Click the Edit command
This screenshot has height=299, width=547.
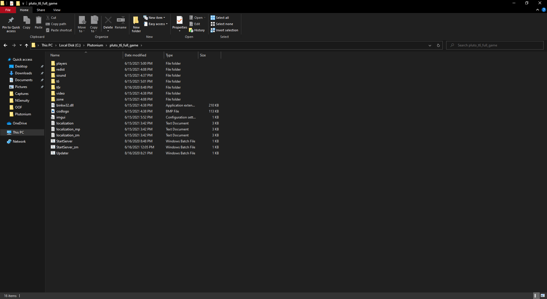point(195,24)
